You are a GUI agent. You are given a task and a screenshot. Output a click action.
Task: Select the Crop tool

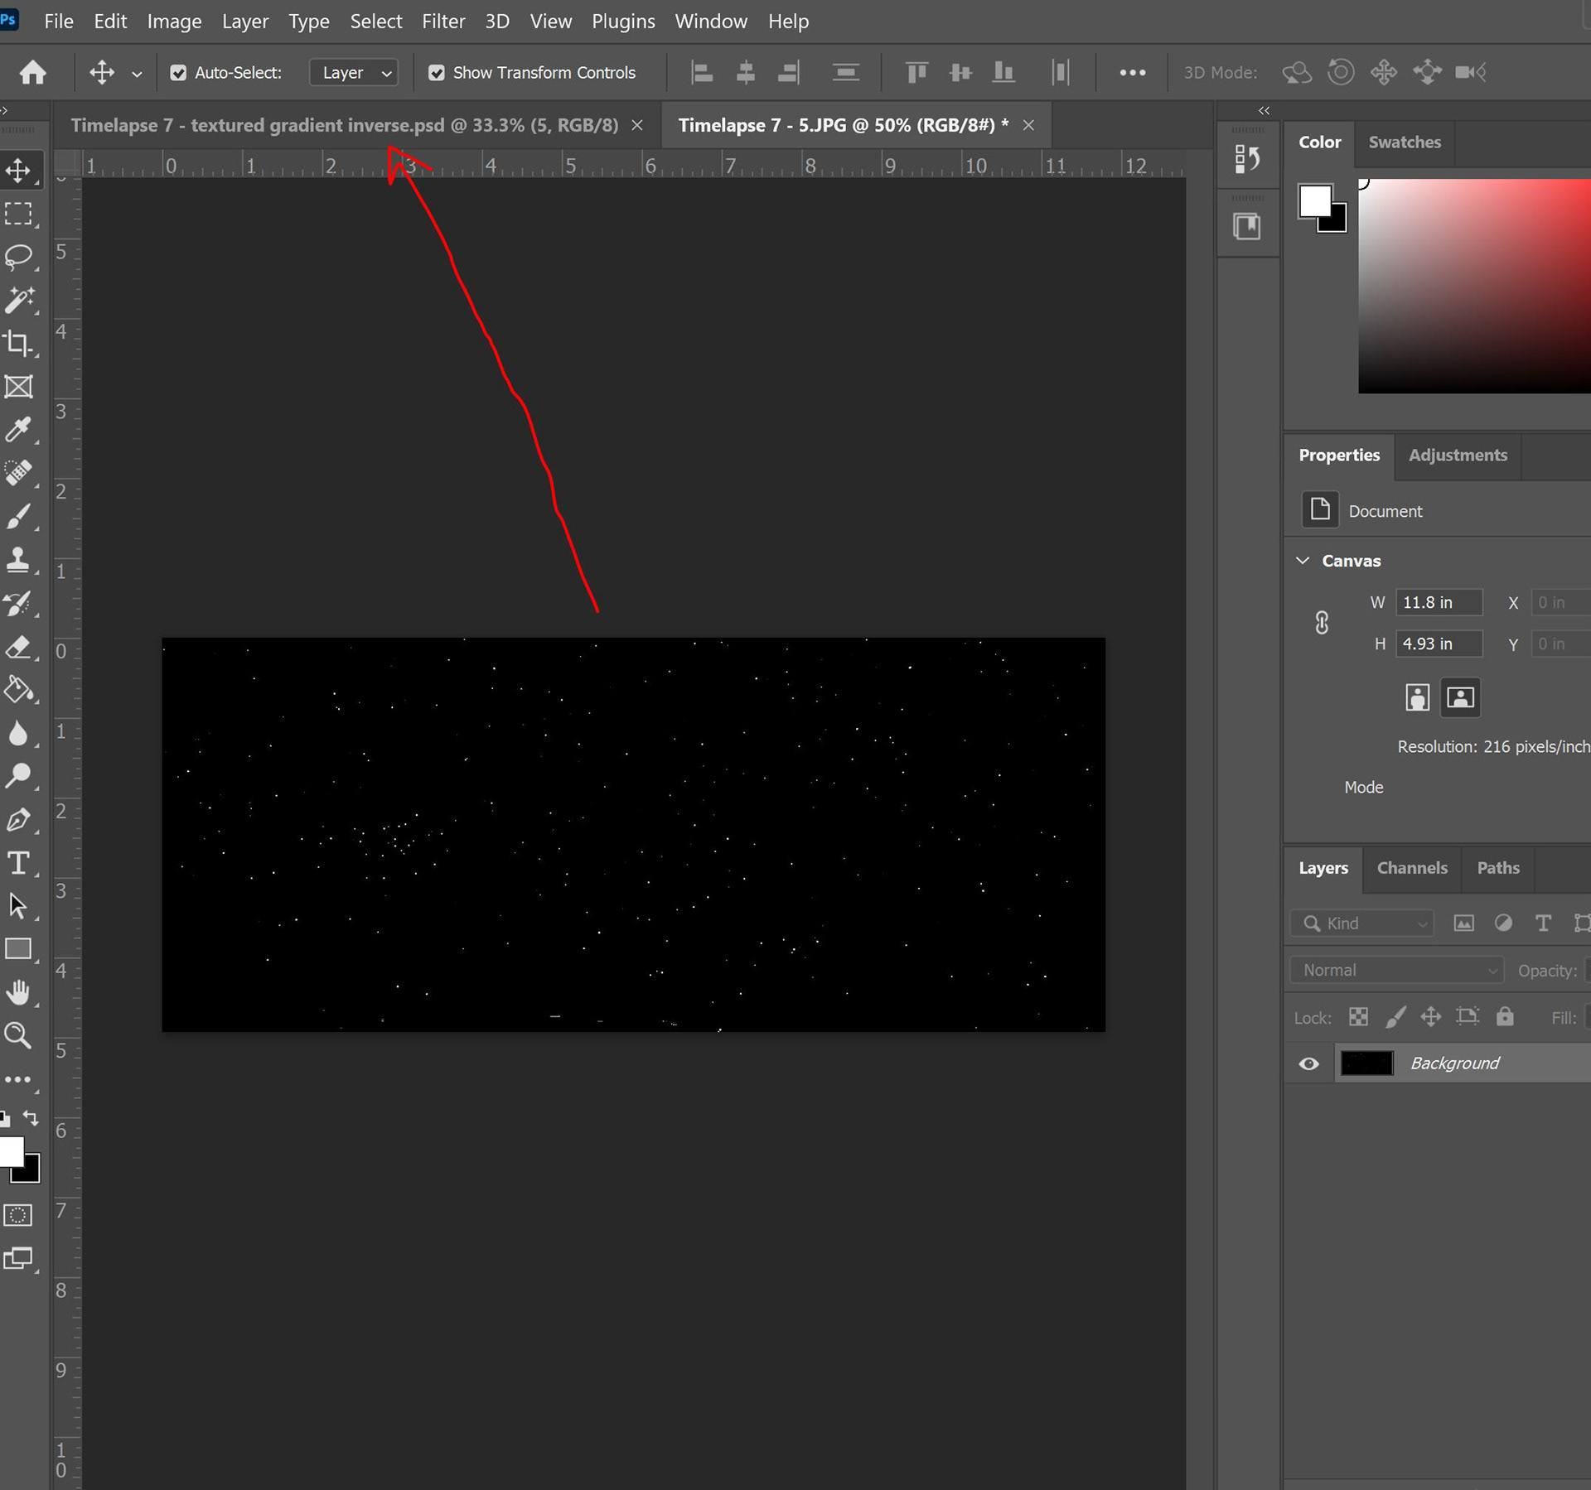18,343
